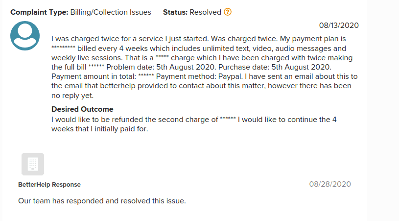The image size is (399, 221).
Task: Click the "Status:" label
Action: point(175,12)
